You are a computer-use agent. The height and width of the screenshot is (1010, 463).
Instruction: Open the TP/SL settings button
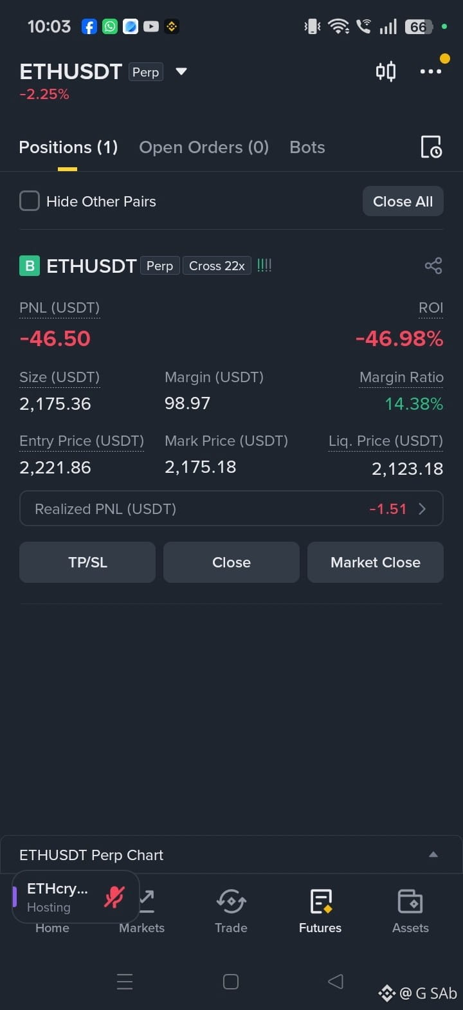coord(87,562)
